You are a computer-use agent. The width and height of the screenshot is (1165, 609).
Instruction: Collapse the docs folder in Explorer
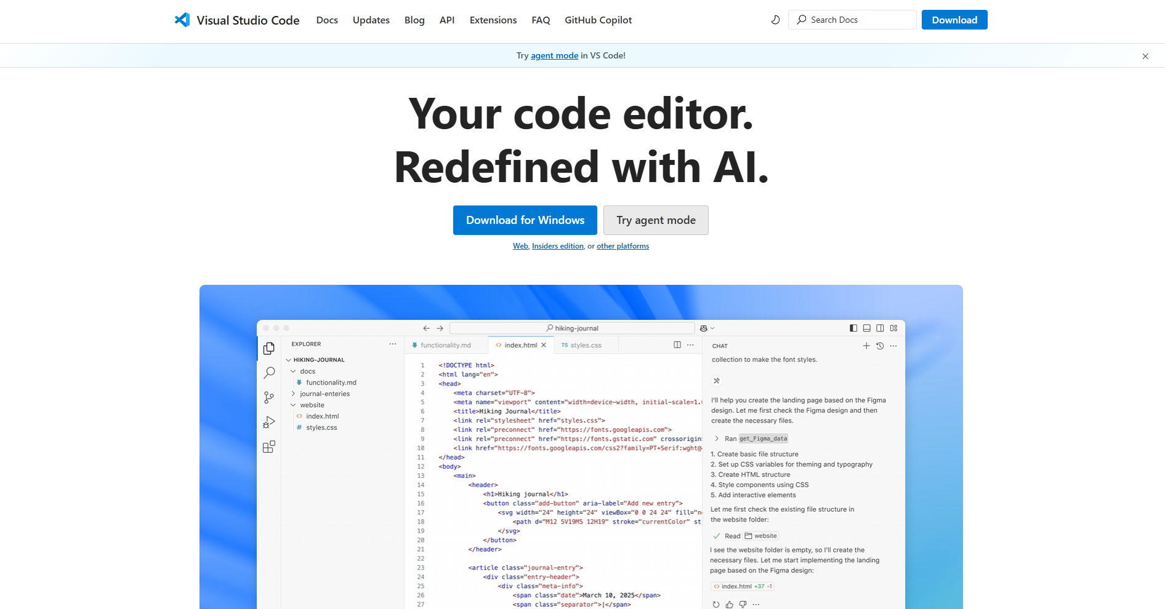(x=293, y=372)
